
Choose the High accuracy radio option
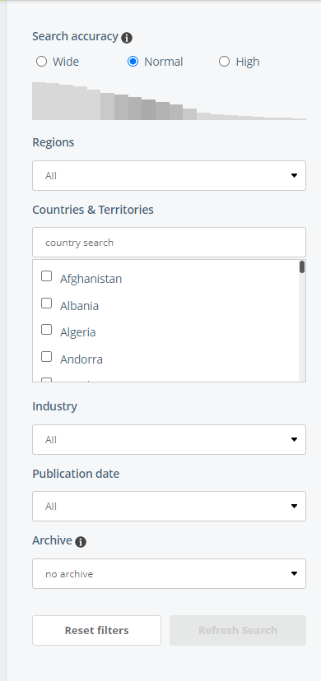pos(224,62)
